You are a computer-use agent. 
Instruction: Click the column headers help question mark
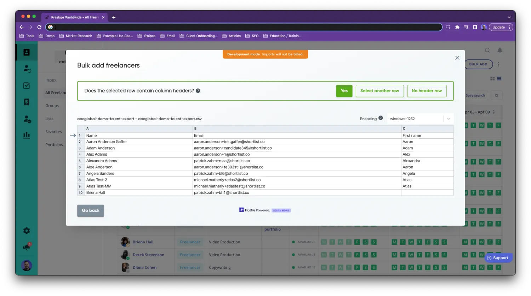pos(198,91)
